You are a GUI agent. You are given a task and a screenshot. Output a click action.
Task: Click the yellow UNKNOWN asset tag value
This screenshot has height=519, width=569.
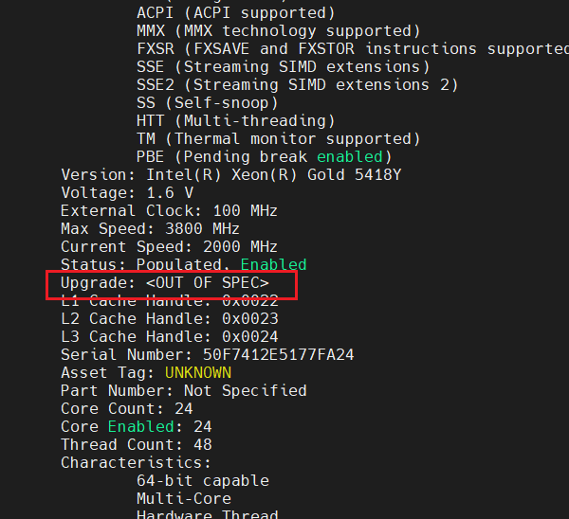[197, 372]
